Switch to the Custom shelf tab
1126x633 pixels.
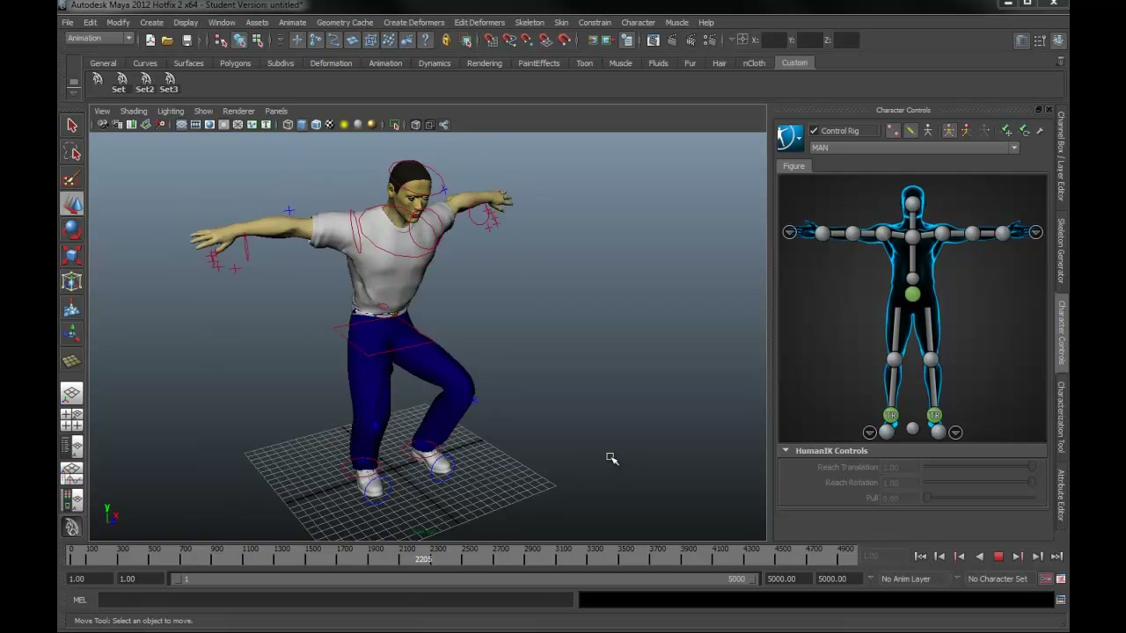pos(794,63)
